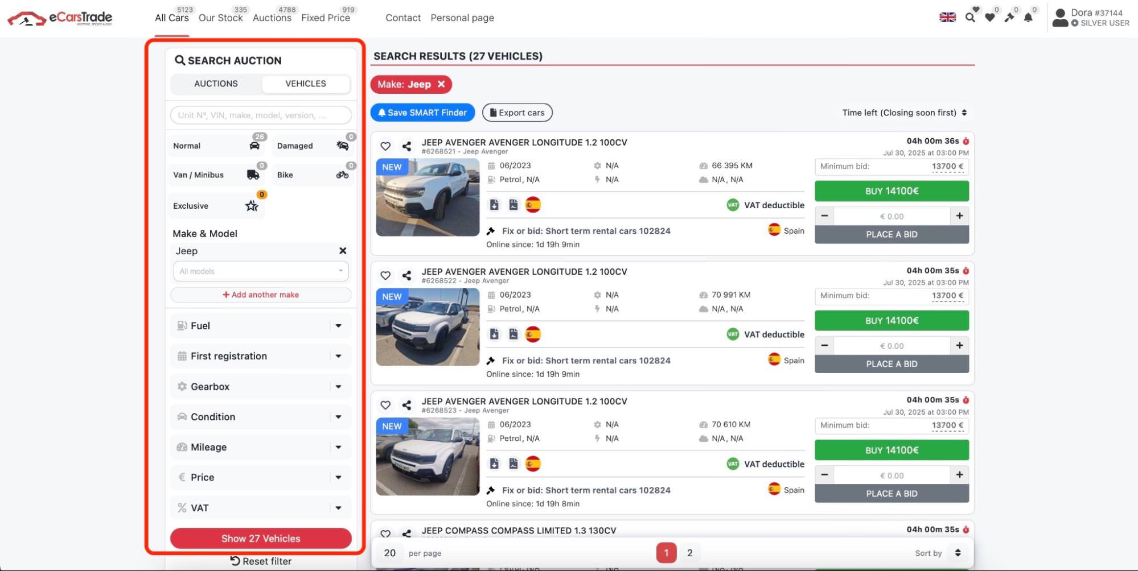This screenshot has height=571, width=1138.
Task: Clear the Jeep make selection
Action: tap(343, 251)
